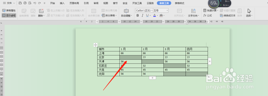Toggle Bold formatting
Image resolution: width=268 pixels, height=96 pixels.
(x=138, y=16)
